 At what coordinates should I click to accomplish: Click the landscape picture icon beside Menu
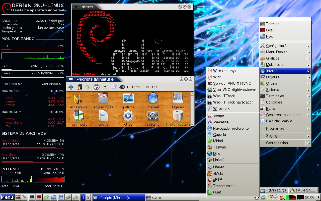pos(18,197)
